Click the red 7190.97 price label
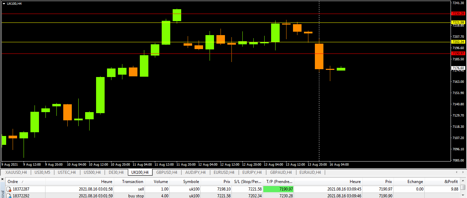This screenshot has height=198, width=467. tap(458, 54)
